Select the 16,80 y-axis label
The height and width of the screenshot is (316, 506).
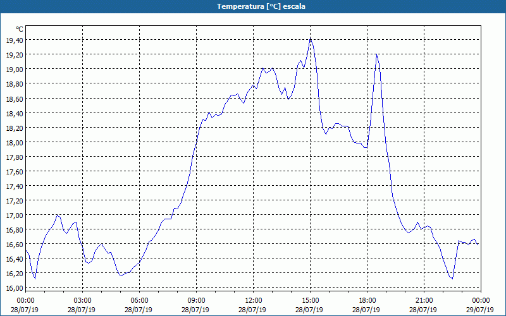coord(14,229)
